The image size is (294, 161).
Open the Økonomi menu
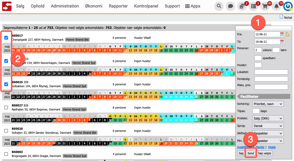pos(94,6)
